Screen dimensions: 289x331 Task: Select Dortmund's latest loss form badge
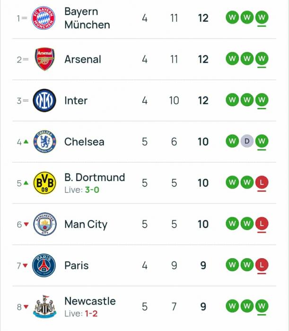[x=261, y=183]
